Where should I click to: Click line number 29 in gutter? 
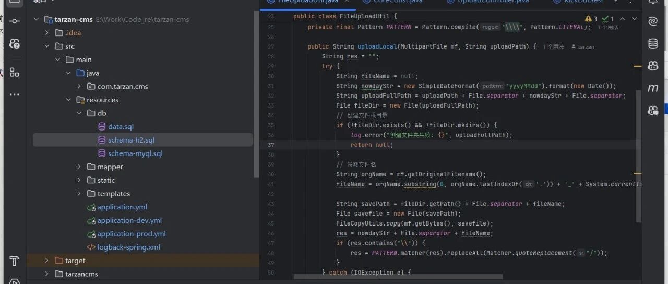[x=271, y=66]
